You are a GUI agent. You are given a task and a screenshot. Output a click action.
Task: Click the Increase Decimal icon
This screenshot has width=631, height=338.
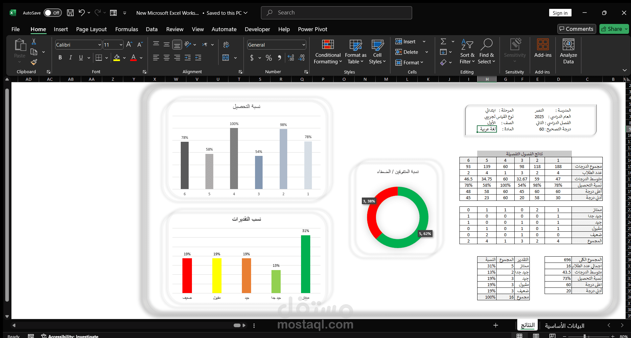pos(291,58)
